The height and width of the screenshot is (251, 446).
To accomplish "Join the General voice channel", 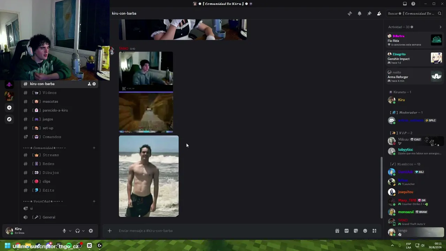I will [x=59, y=217].
